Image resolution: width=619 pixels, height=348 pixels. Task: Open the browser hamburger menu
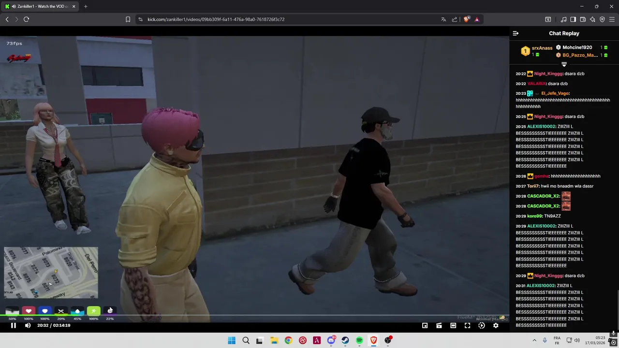point(612,19)
